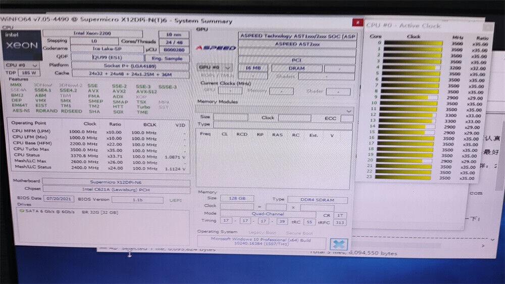Image resolution: width=505 pixels, height=284 pixels.
Task: Click the tRC 55 timing field
Action: 310,222
